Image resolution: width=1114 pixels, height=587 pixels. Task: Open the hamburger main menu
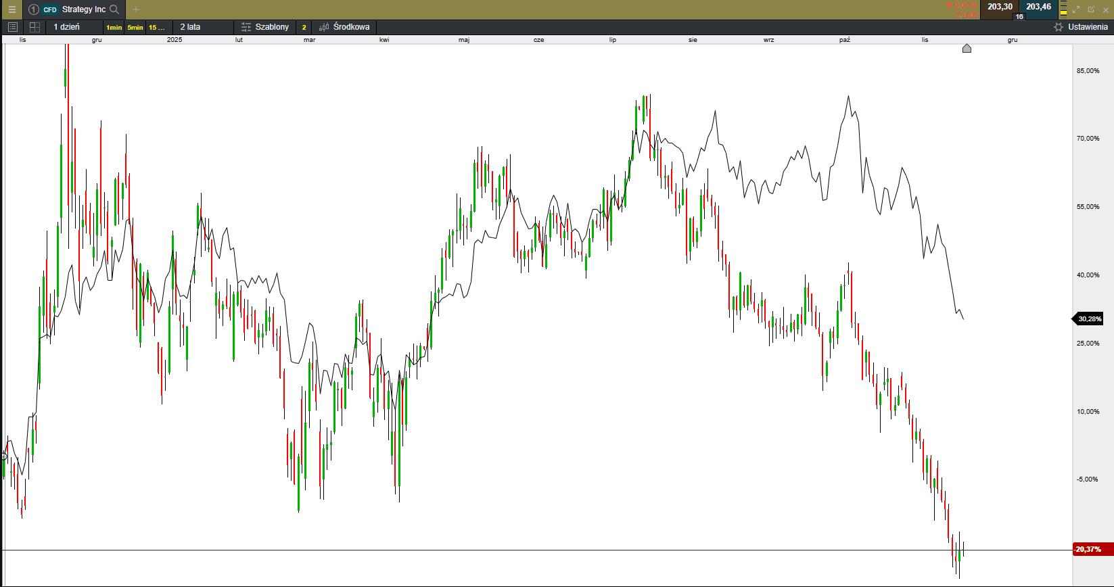click(x=11, y=9)
